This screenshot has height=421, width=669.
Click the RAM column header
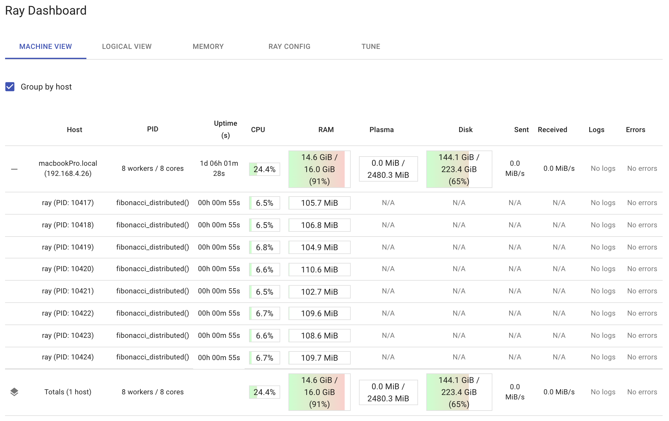(326, 130)
